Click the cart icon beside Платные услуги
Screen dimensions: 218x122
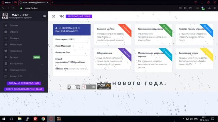[x=6, y=70]
